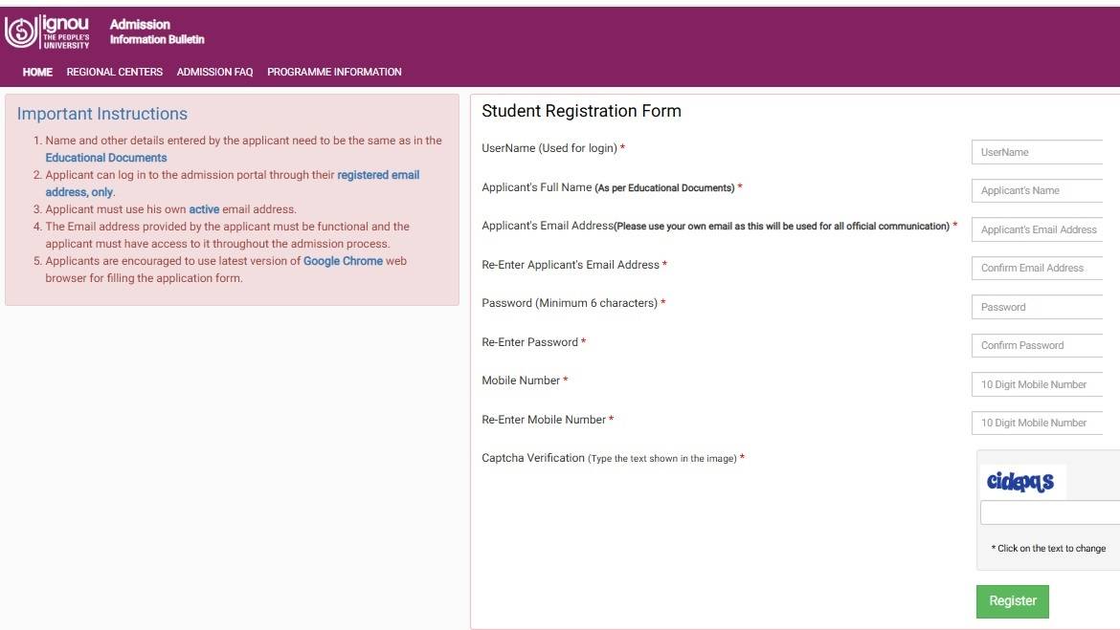The width and height of the screenshot is (1120, 630).
Task: Open PROGRAMME INFORMATION menu item
Action: pos(334,72)
